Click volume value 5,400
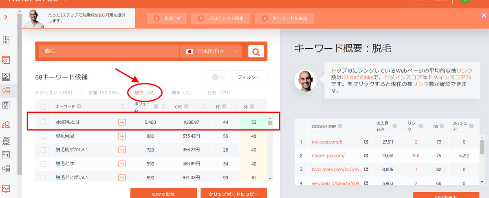The image size is (489, 198). 150,122
